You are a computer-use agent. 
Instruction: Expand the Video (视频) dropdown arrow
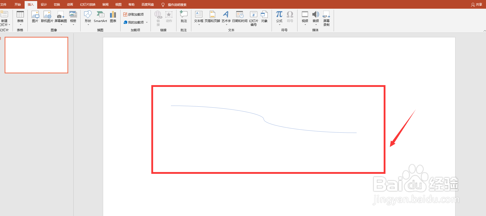305,25
